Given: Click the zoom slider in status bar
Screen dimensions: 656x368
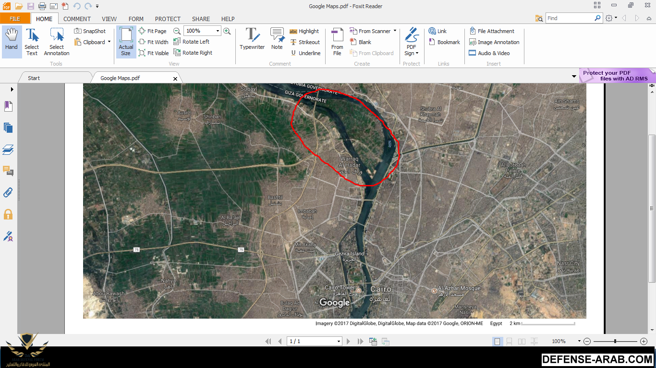Looking at the screenshot, I should (x=615, y=341).
